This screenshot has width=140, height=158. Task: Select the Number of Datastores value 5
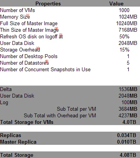tap(128, 63)
